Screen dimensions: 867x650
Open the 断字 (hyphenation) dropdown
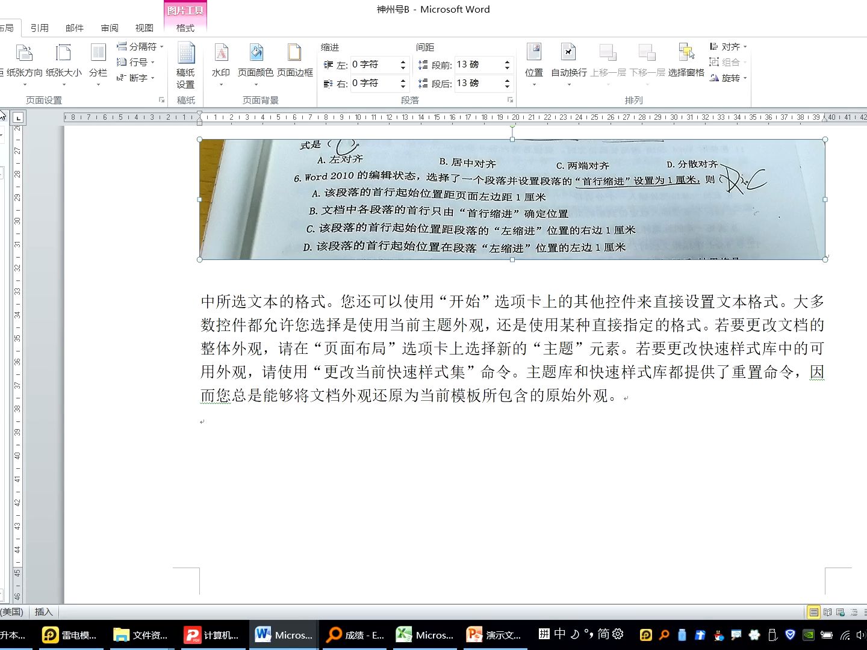coord(136,78)
